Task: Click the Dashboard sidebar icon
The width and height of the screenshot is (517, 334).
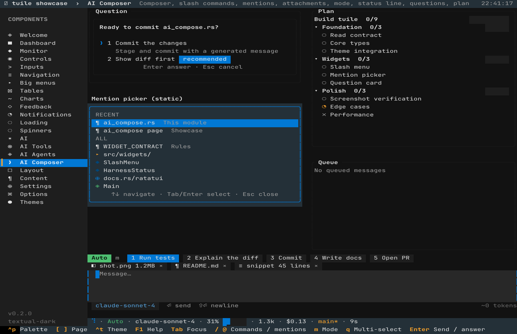Action: [10, 43]
